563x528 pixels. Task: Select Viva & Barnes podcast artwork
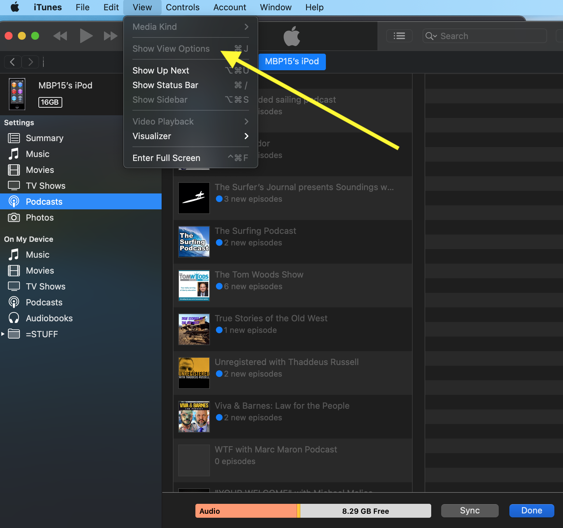click(194, 417)
